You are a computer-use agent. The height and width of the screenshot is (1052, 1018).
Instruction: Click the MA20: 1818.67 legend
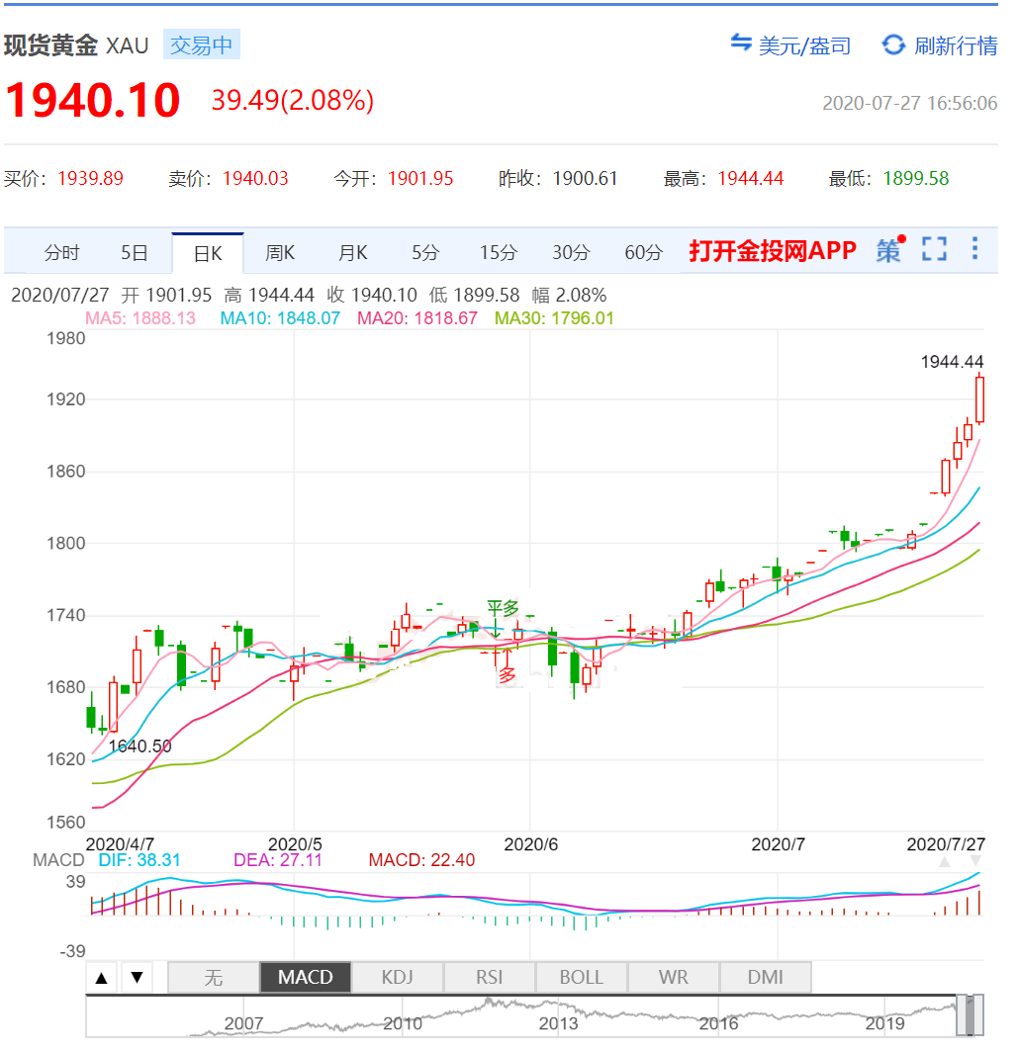pyautogui.click(x=417, y=318)
